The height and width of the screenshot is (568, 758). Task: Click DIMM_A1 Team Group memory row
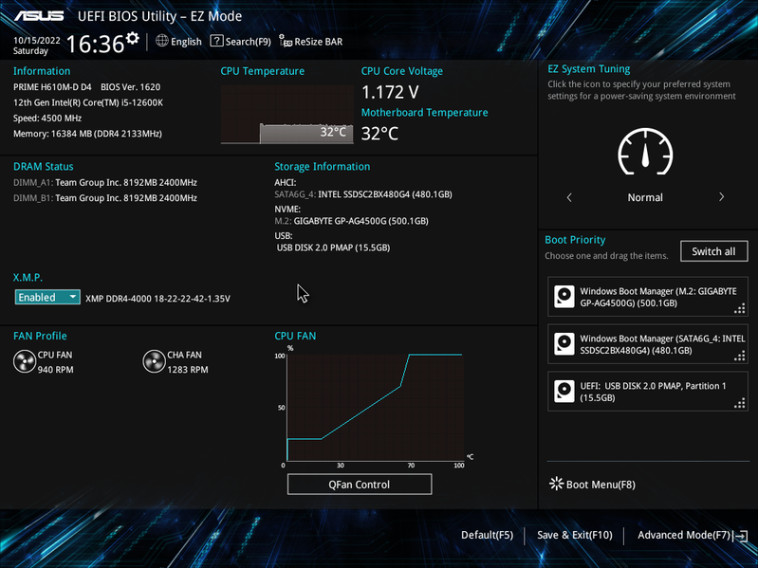[105, 183]
